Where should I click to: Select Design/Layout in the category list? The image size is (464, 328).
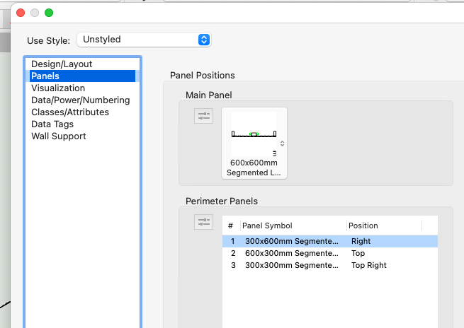click(x=62, y=64)
